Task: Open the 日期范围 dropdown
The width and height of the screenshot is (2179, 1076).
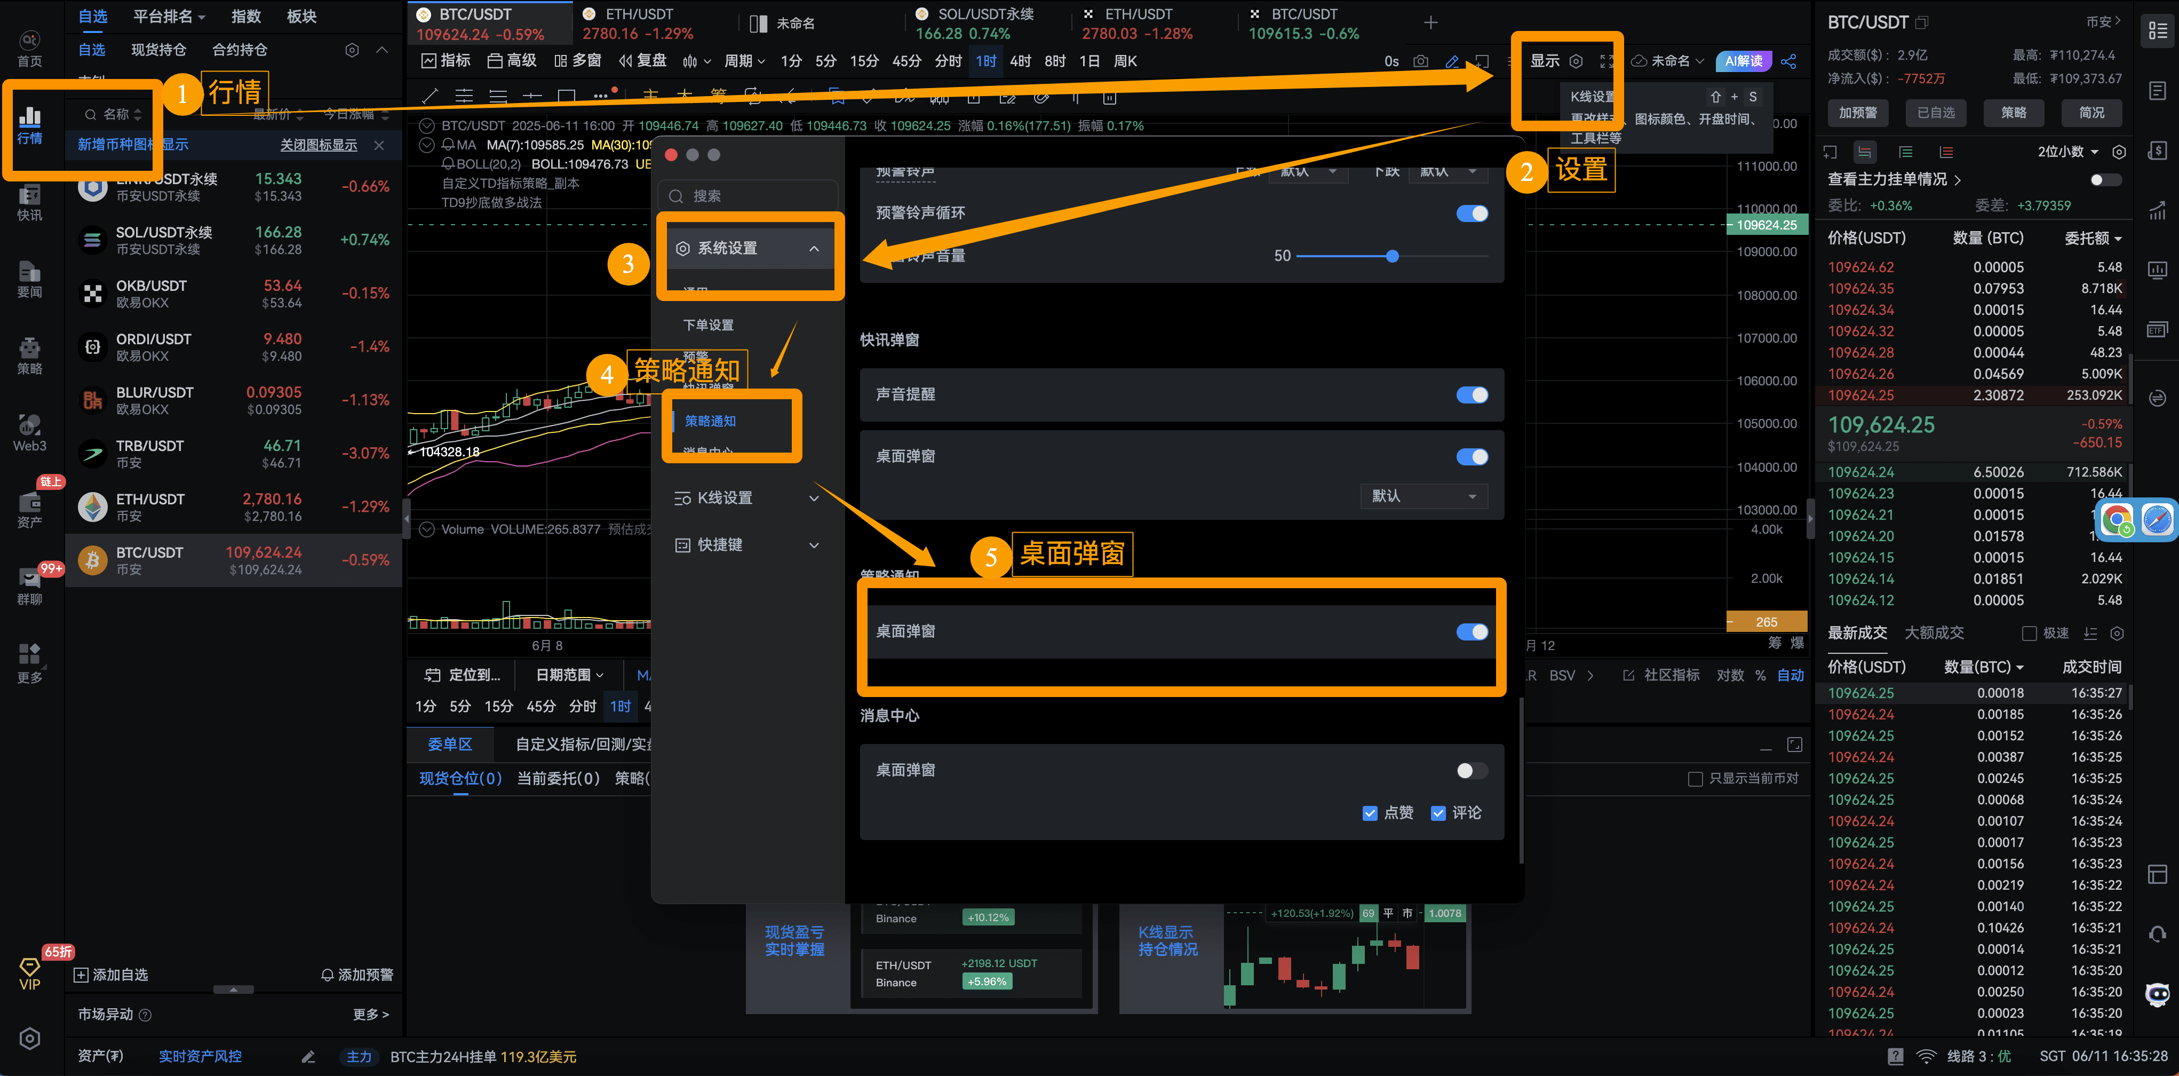Action: pyautogui.click(x=571, y=675)
